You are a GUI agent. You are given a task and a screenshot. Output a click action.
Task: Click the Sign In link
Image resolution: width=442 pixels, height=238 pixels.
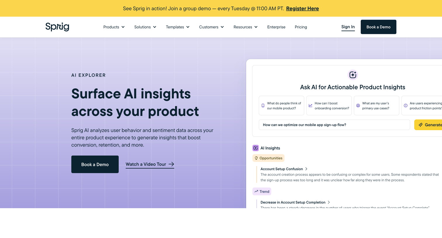(348, 27)
